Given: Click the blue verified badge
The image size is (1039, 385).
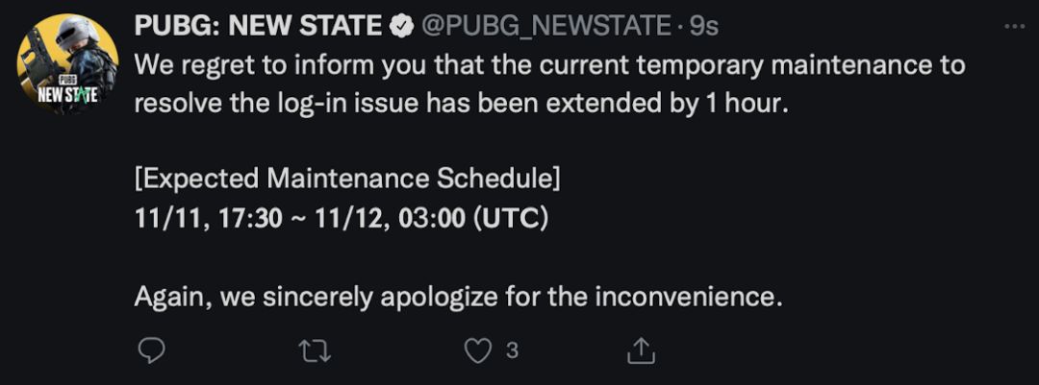Looking at the screenshot, I should [400, 26].
